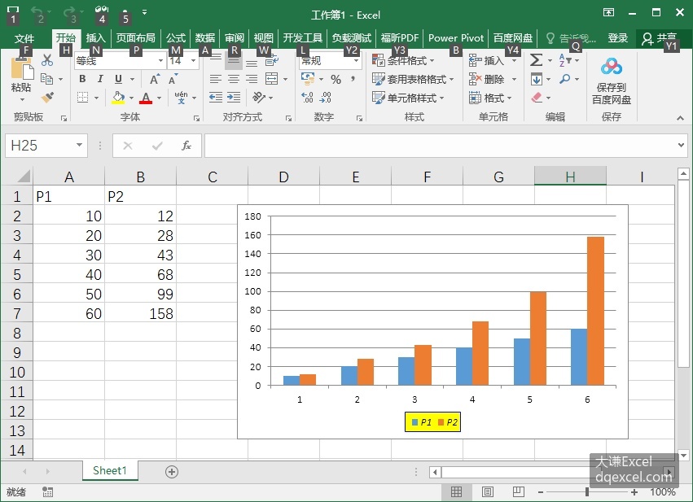The width and height of the screenshot is (693, 502).
Task: Toggle Wrap Text in the alignment group
Action: pyautogui.click(x=272, y=60)
